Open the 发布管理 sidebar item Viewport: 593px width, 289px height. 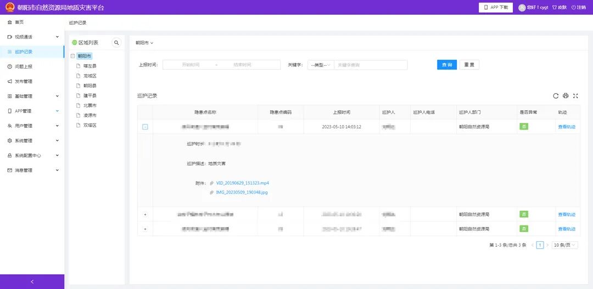point(32,81)
